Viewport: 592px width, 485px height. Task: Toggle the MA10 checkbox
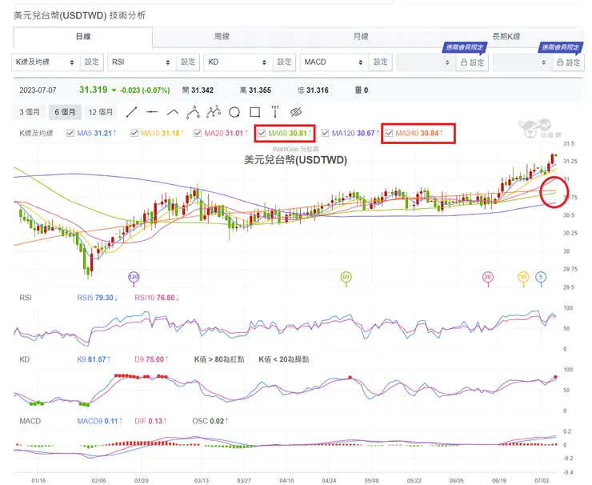point(134,133)
